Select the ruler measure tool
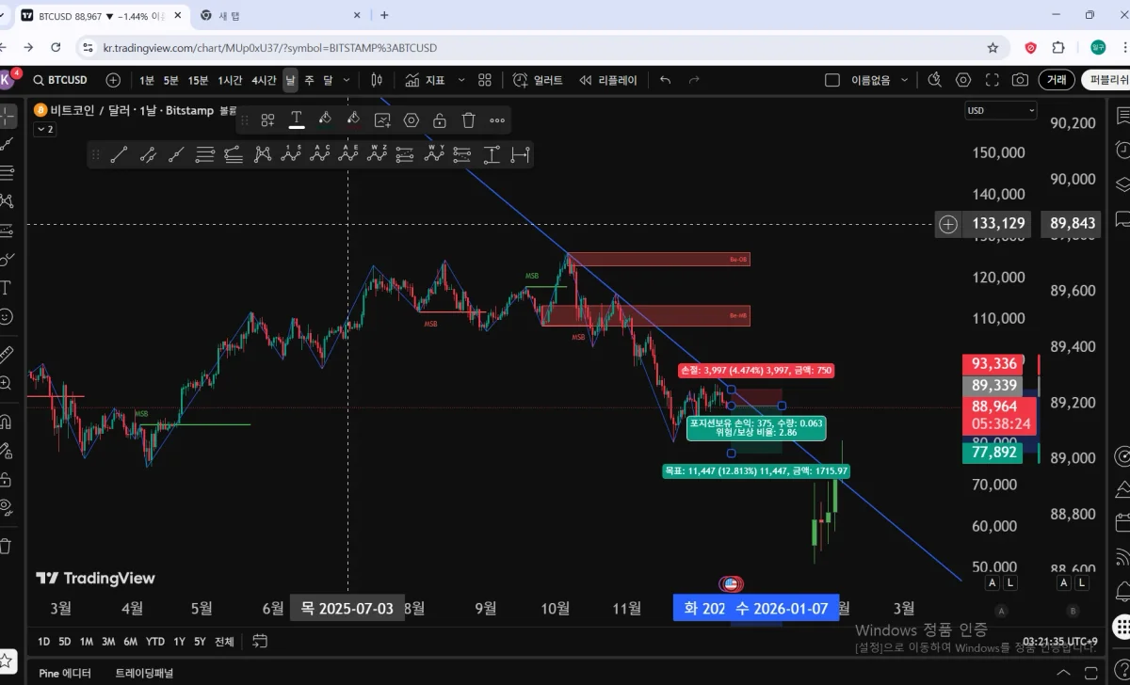The height and width of the screenshot is (685, 1130). tap(7, 354)
